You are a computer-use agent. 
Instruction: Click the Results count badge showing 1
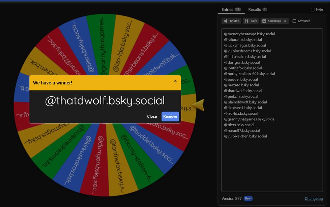[x=265, y=9]
